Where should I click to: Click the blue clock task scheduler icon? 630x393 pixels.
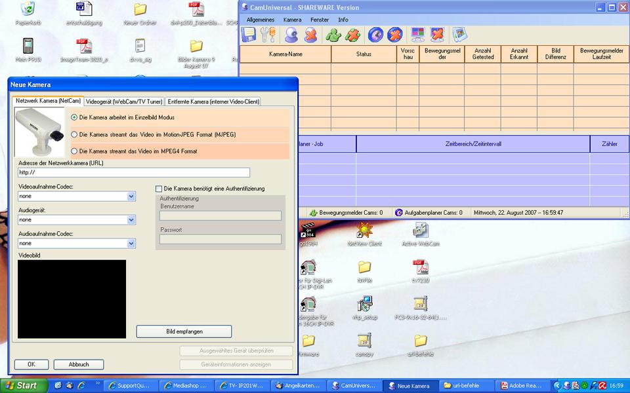[x=375, y=35]
